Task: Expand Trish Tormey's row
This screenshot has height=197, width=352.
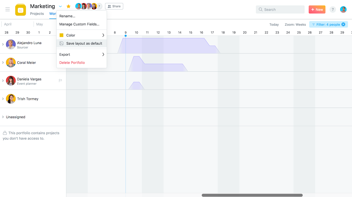Action: pos(3,99)
